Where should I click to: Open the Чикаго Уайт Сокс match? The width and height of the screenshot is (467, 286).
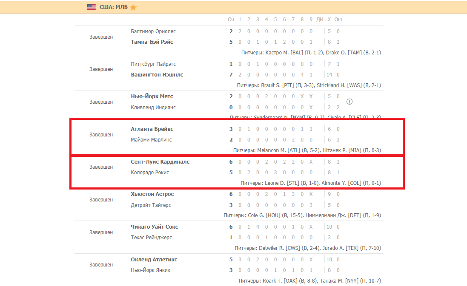pos(155,227)
